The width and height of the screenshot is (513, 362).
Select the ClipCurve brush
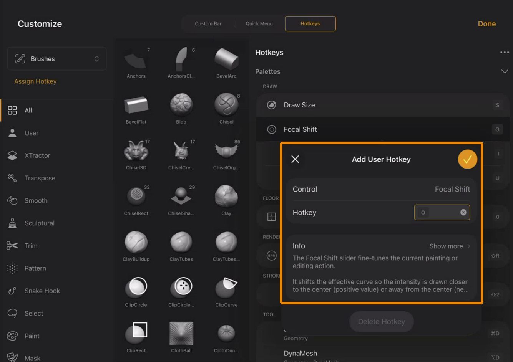pos(226,291)
